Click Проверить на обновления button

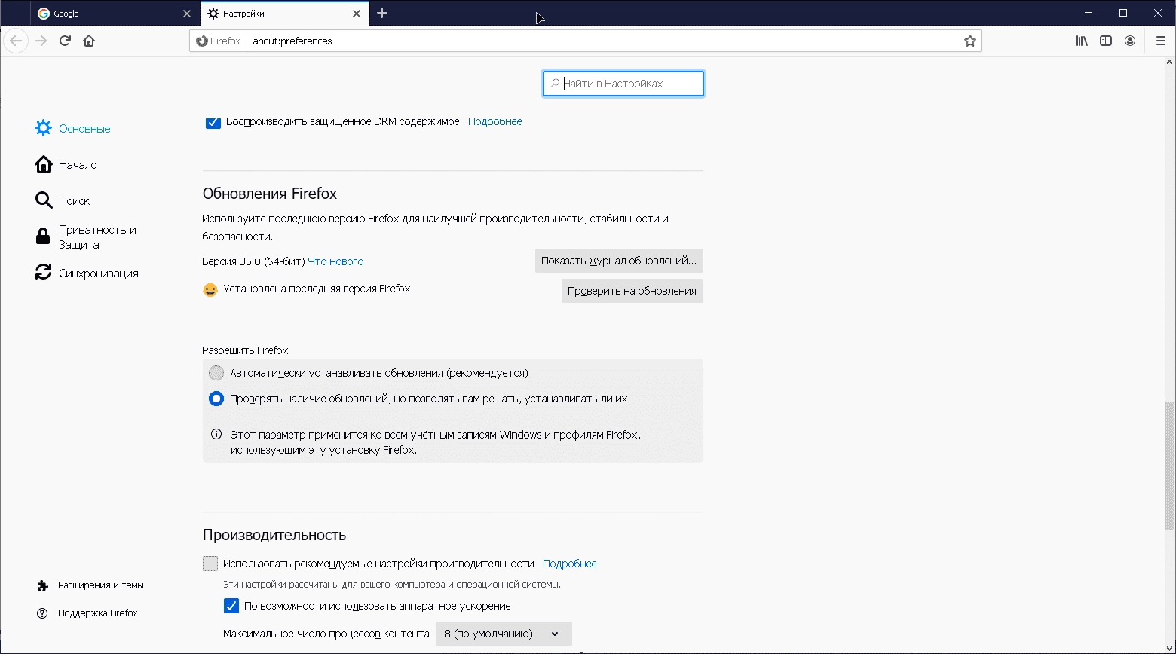pyautogui.click(x=632, y=291)
